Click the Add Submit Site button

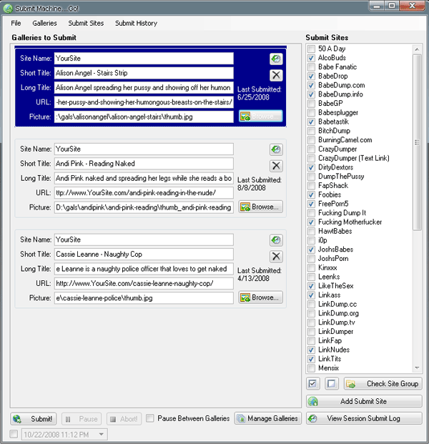(364, 401)
